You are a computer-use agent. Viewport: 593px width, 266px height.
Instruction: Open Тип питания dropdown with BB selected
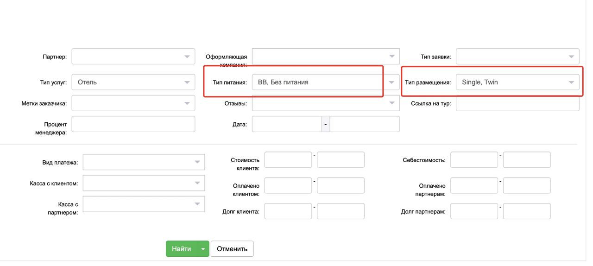click(325, 82)
